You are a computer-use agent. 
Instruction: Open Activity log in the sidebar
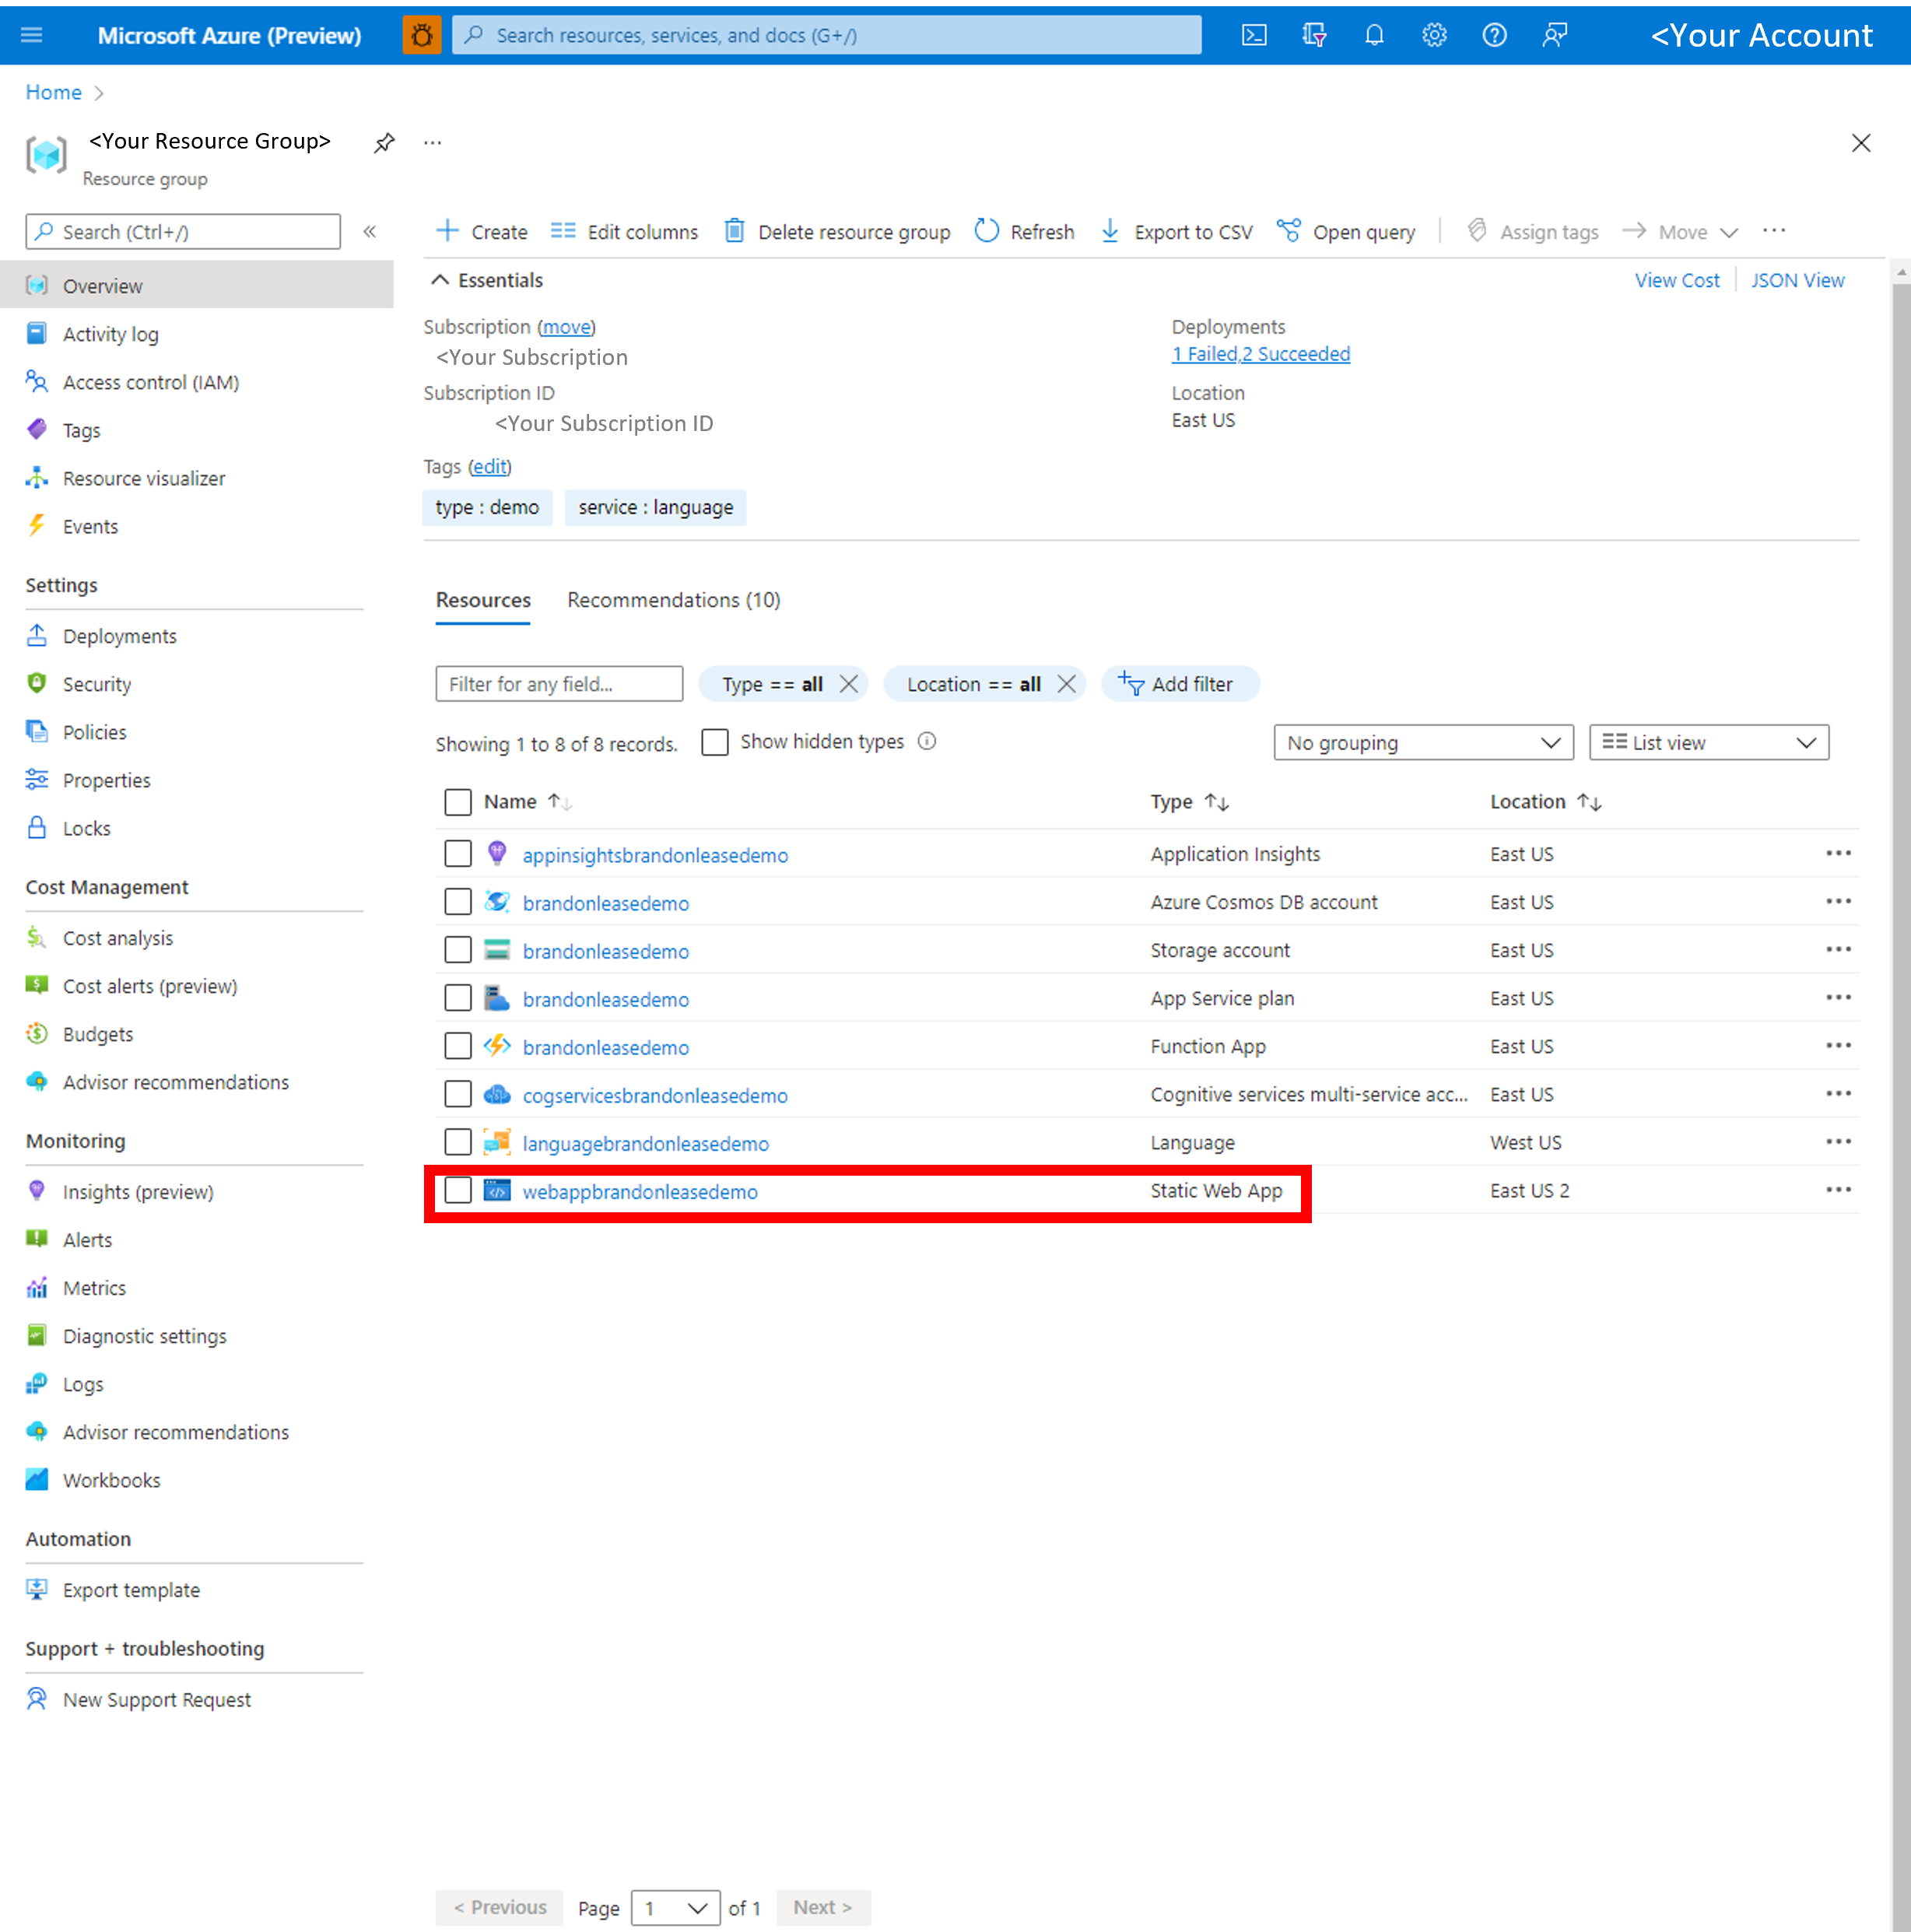pos(110,334)
